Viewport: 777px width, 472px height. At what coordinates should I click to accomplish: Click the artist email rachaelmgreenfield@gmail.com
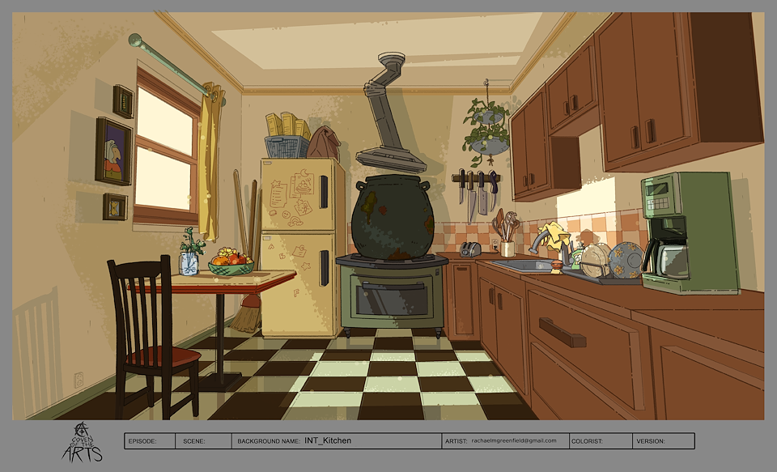point(514,441)
